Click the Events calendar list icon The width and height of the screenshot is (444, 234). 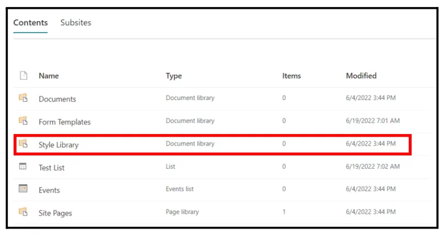tap(23, 189)
